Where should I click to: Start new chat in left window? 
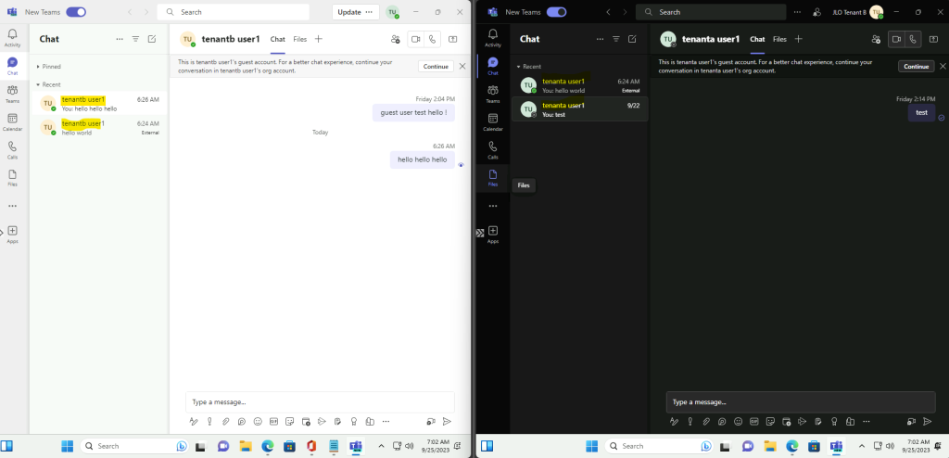[x=152, y=39]
